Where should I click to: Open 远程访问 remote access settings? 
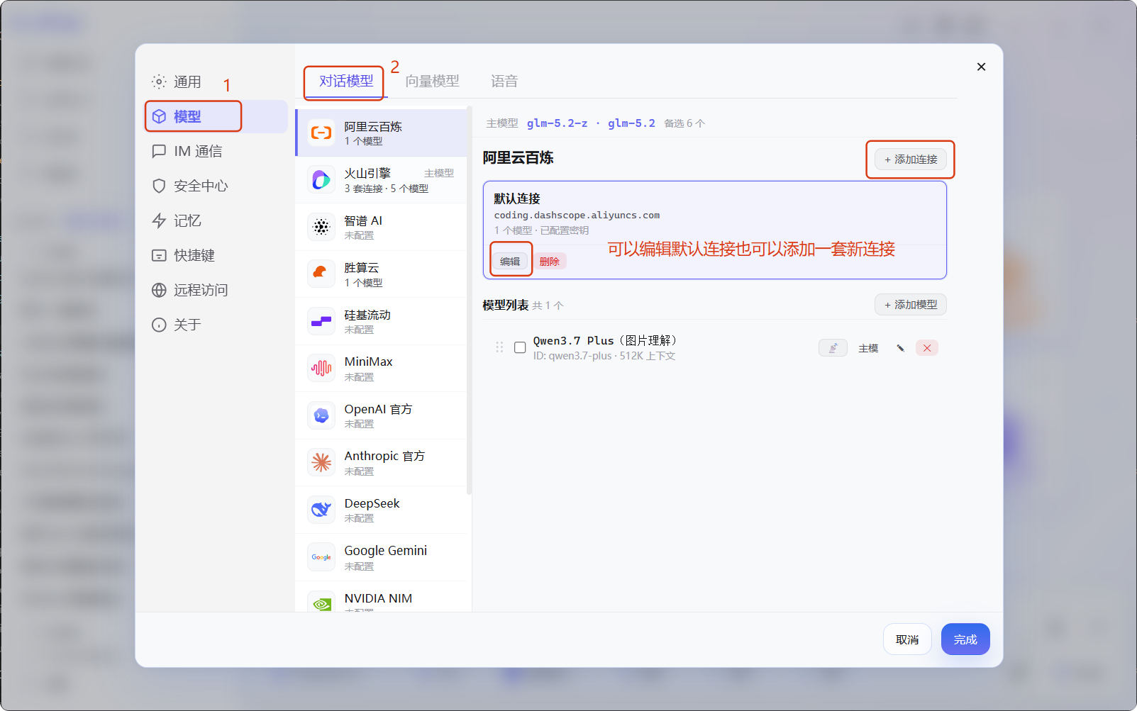click(216, 290)
